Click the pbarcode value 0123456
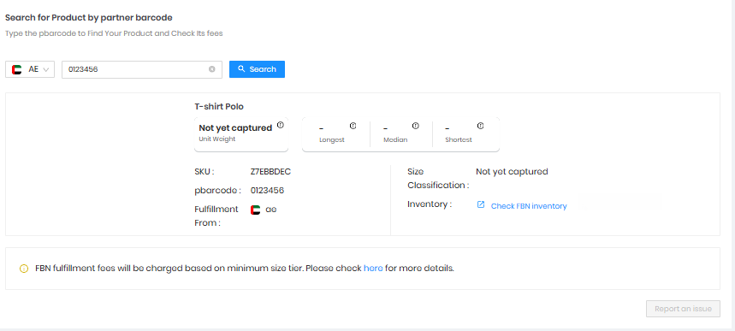 point(267,191)
